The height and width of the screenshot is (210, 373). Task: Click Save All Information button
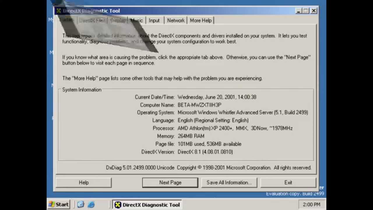229,183
